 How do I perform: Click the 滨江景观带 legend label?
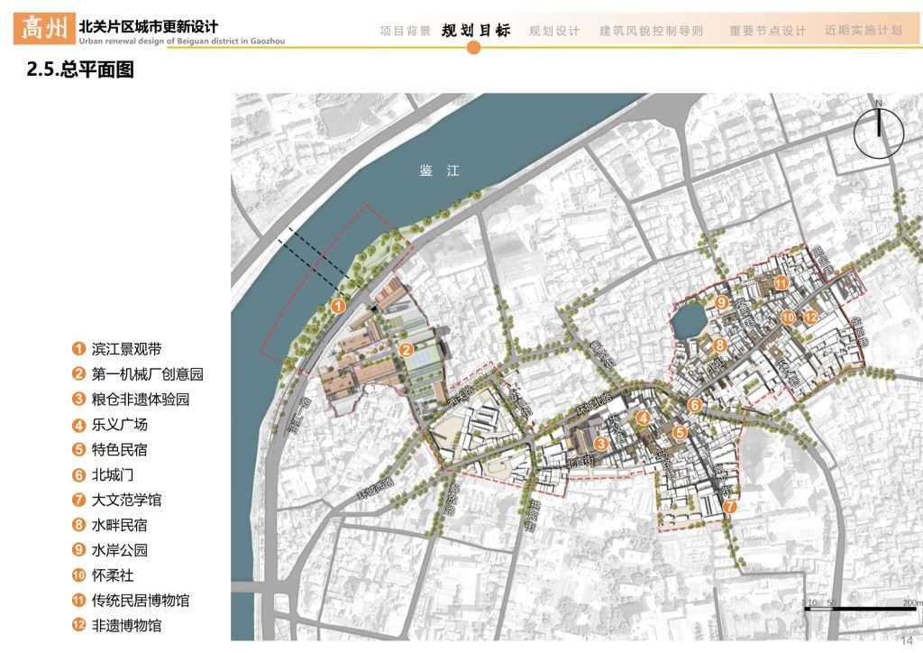point(127,348)
